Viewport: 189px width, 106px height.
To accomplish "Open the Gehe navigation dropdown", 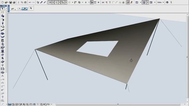I will pos(161,2).
